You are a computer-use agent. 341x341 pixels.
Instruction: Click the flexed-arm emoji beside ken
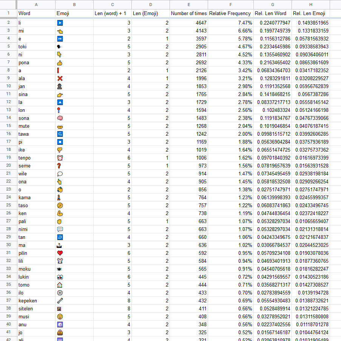60,213
